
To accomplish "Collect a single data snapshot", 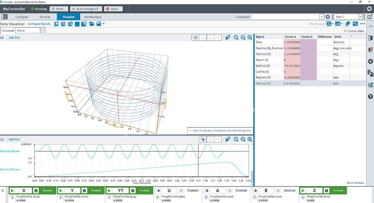I will (57, 24).
